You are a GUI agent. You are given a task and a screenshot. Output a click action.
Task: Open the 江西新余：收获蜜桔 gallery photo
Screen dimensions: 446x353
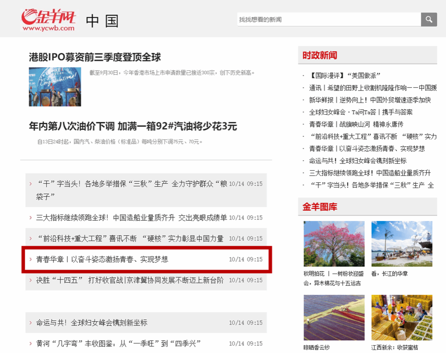pyautogui.click(x=402, y=317)
